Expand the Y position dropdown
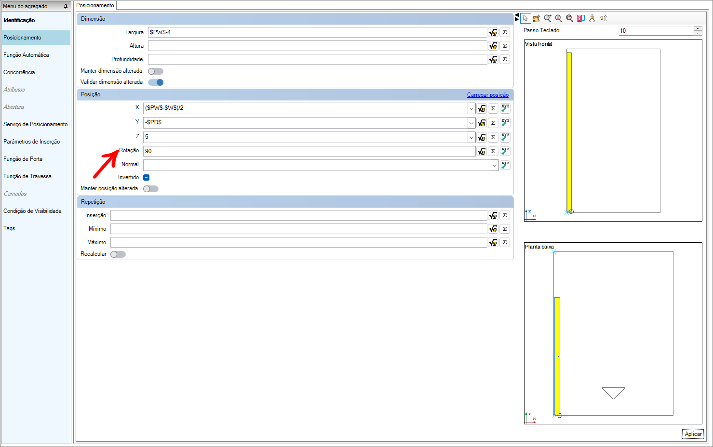 471,123
